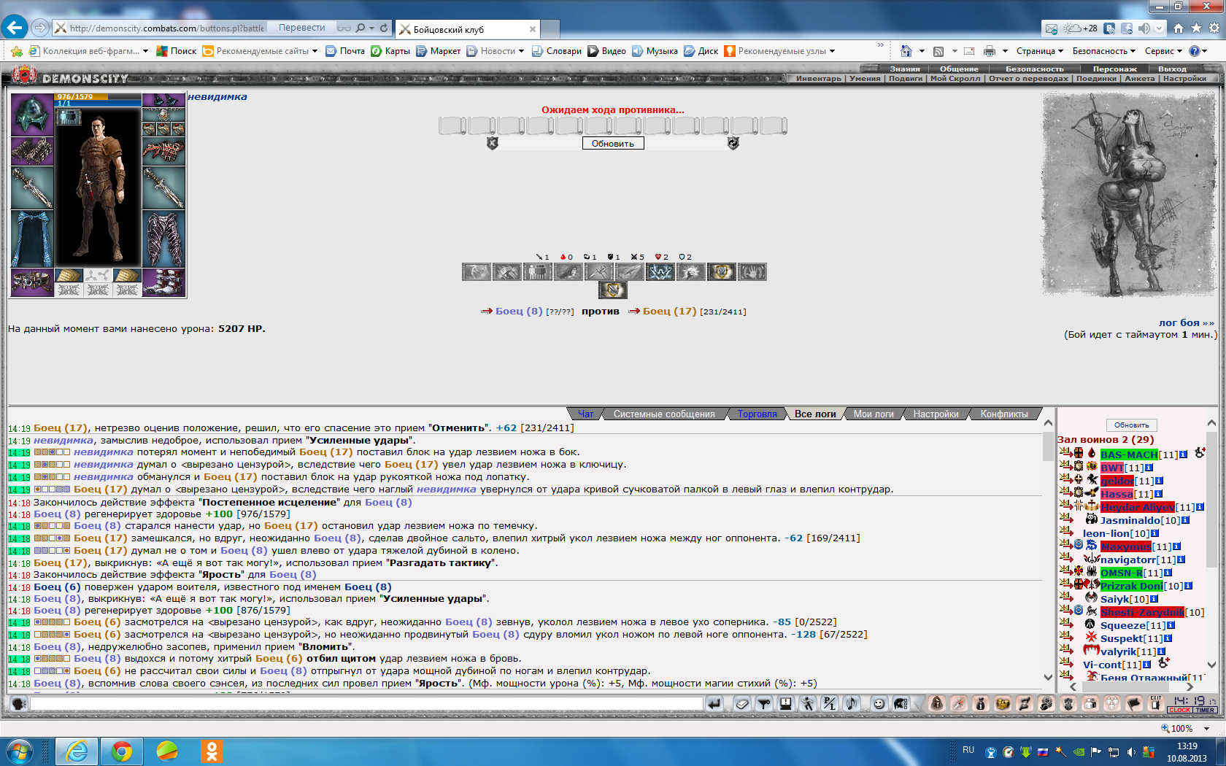Click the browser address bar URL
The width and height of the screenshot is (1226, 766).
pyautogui.click(x=167, y=28)
